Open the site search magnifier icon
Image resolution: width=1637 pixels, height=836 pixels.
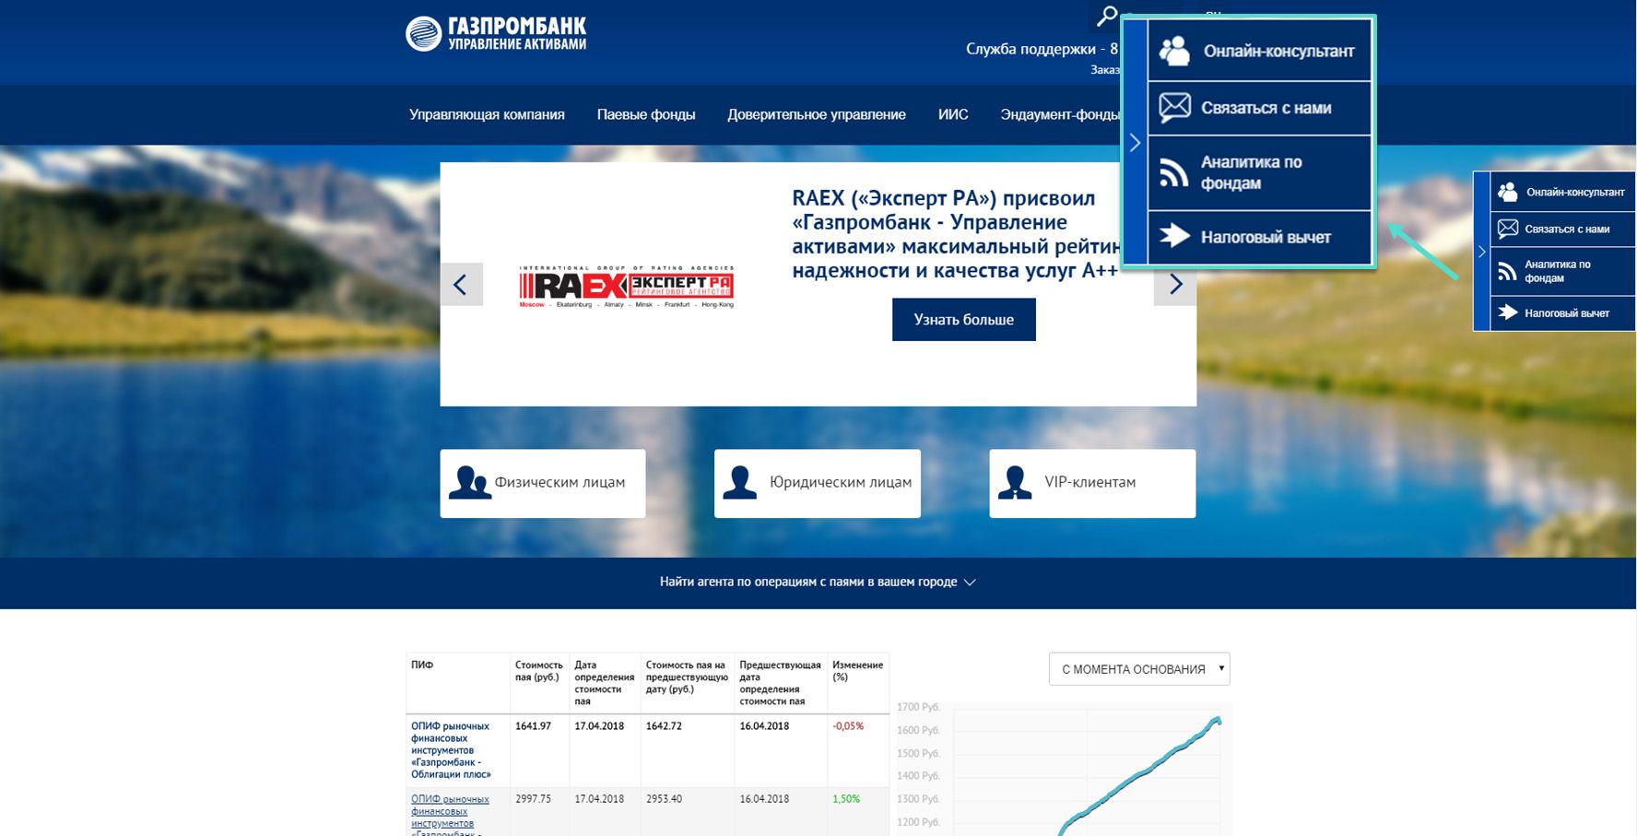1106,16
